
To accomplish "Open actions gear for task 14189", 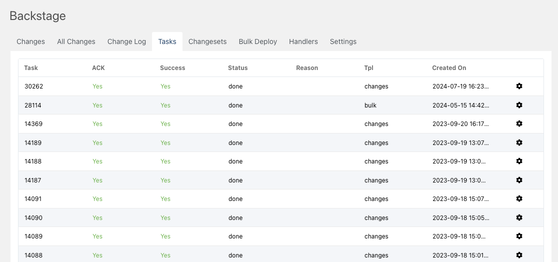I will 519,142.
